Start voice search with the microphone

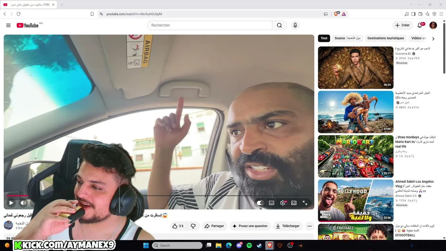295,25
